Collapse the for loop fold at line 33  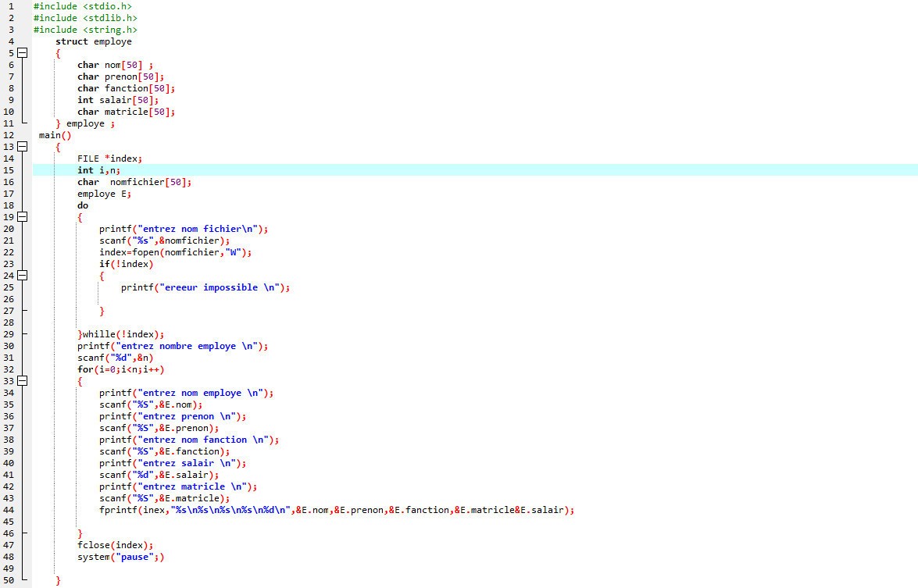tap(22, 381)
